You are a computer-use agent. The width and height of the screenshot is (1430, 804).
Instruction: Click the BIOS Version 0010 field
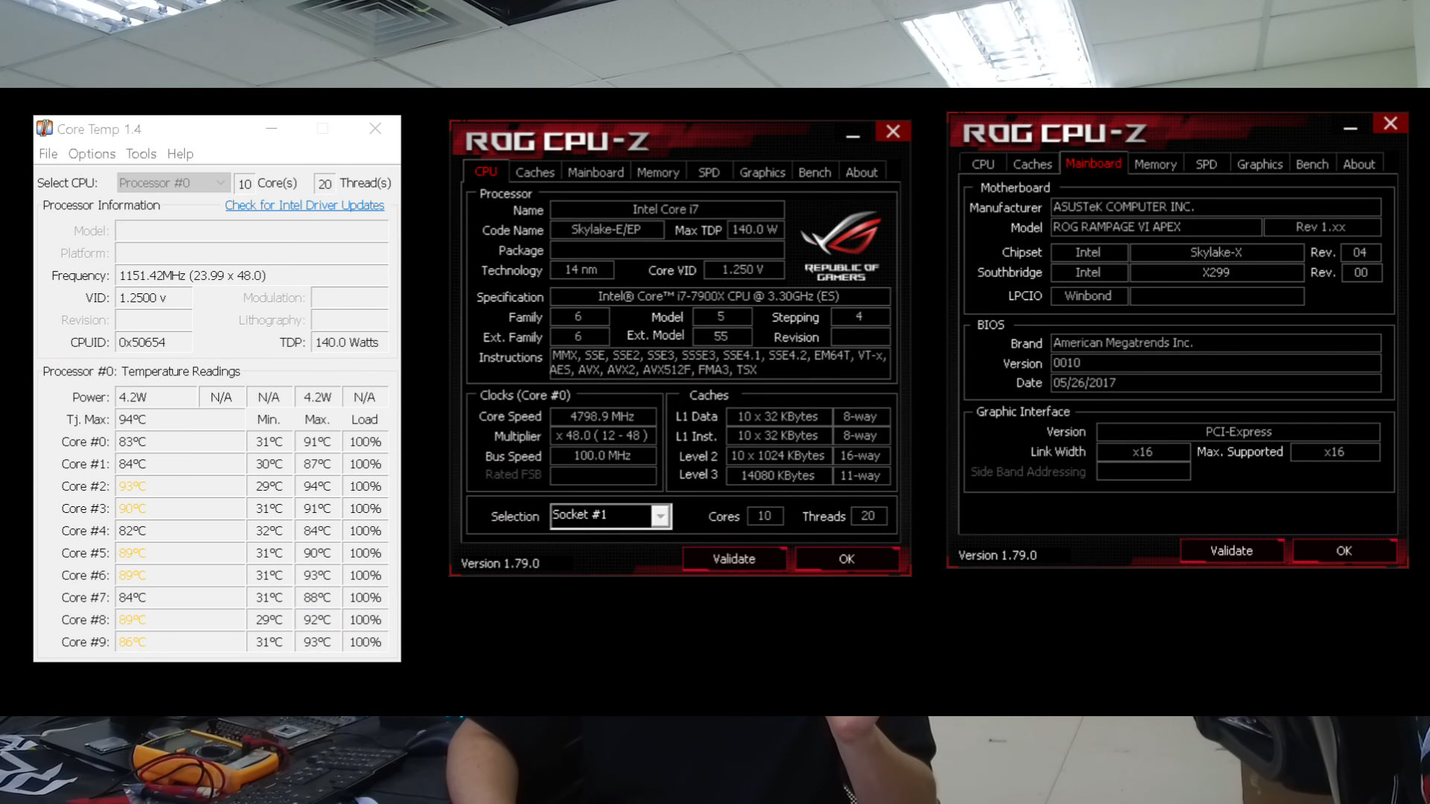[x=1215, y=363]
